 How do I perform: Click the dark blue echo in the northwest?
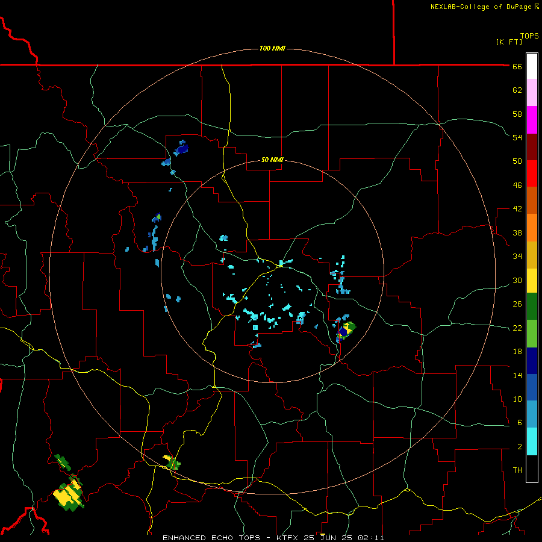pos(181,148)
